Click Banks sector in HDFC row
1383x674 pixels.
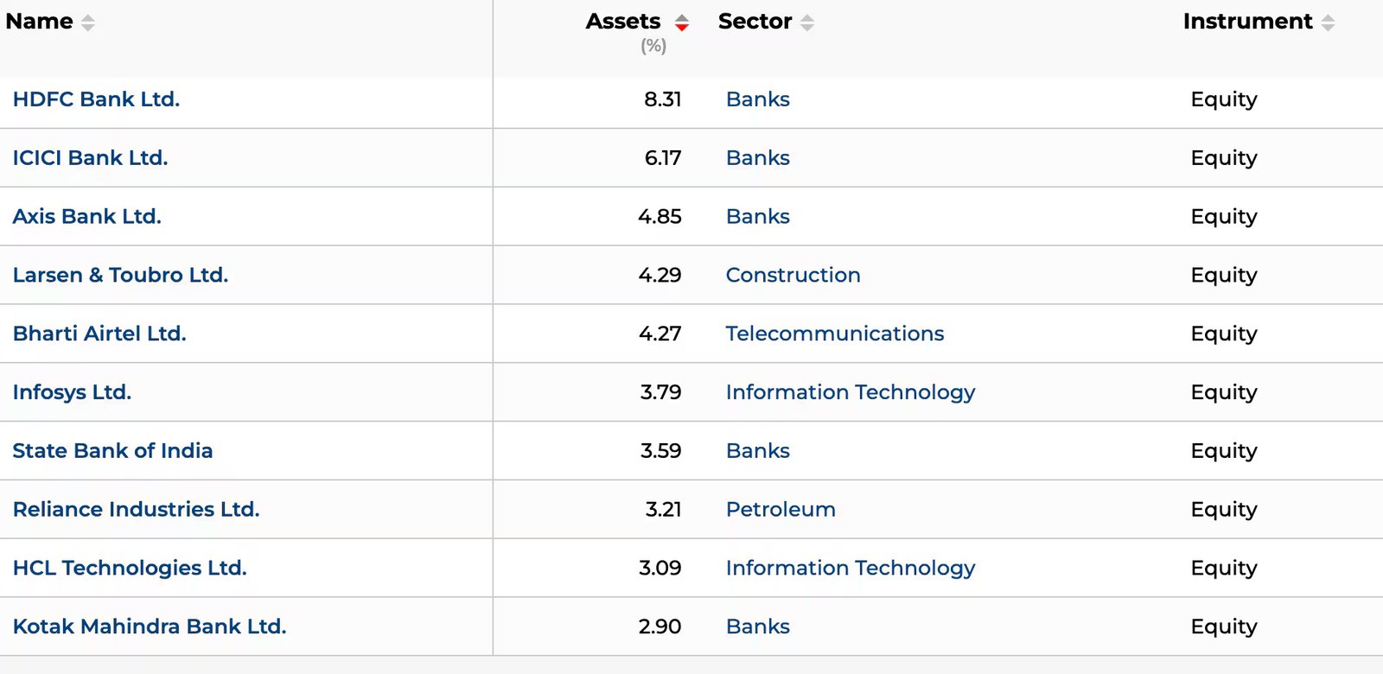point(757,99)
